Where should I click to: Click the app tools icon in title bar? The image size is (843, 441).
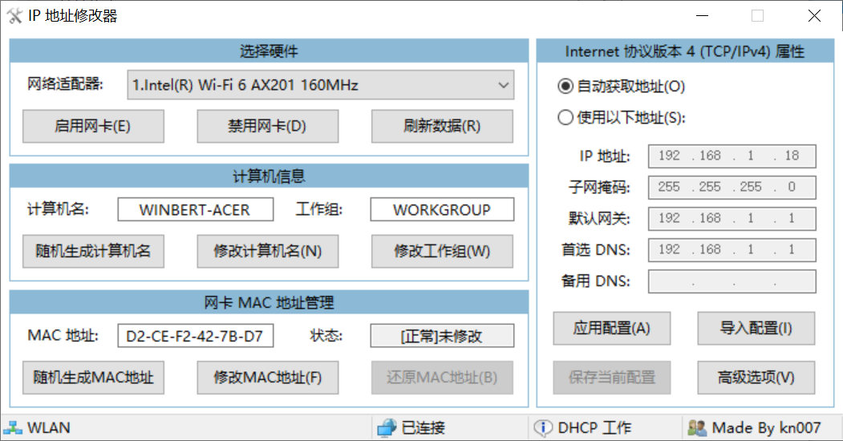click(x=14, y=16)
